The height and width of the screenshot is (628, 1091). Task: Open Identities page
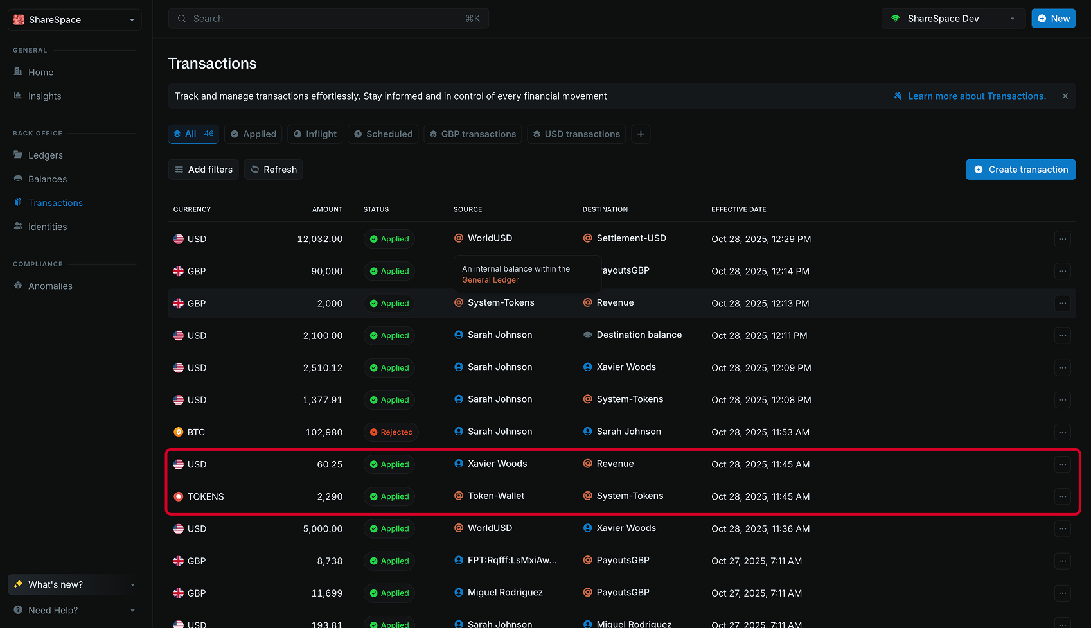point(47,227)
